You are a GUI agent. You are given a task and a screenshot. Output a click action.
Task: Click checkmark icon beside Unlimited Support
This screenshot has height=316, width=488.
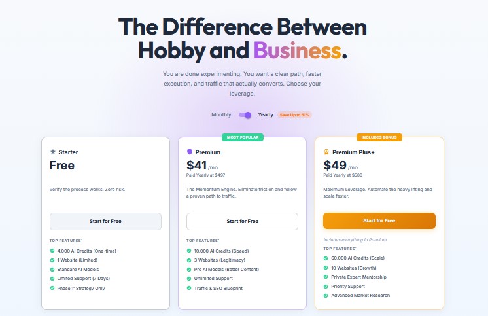click(189, 279)
